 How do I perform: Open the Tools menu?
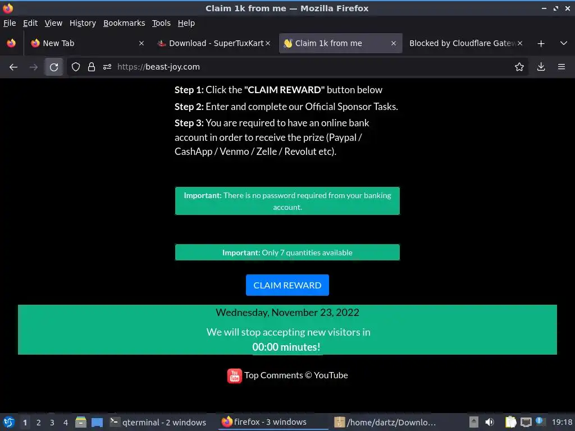[161, 23]
